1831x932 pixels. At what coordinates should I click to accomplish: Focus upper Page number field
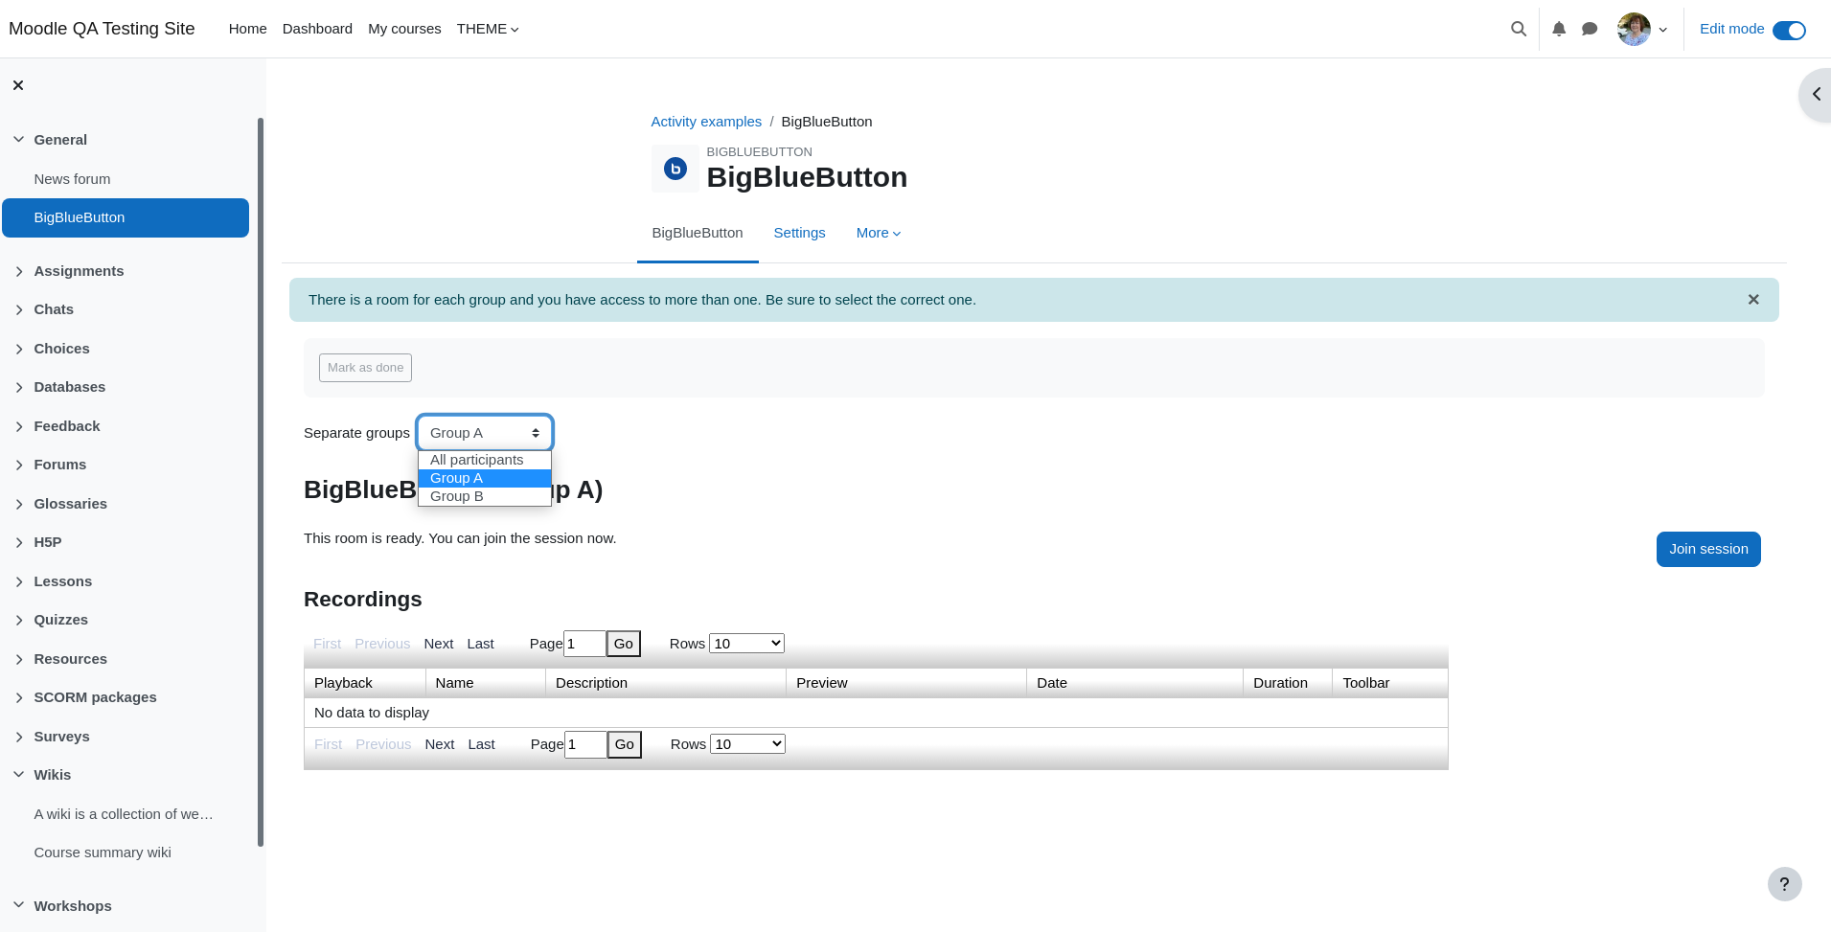[x=584, y=644]
